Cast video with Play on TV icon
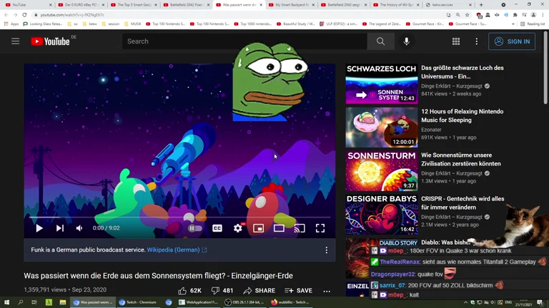549x308 pixels. pos(300,228)
